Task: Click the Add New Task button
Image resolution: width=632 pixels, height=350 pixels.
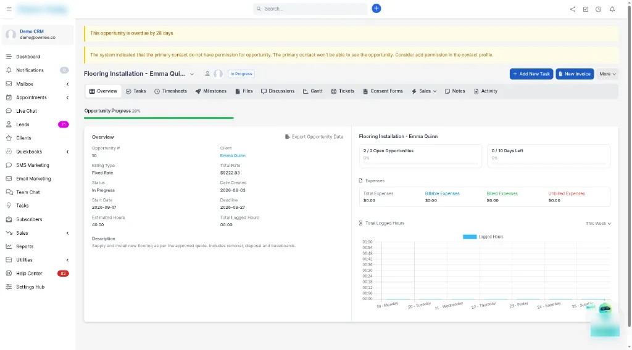Action: coord(531,74)
